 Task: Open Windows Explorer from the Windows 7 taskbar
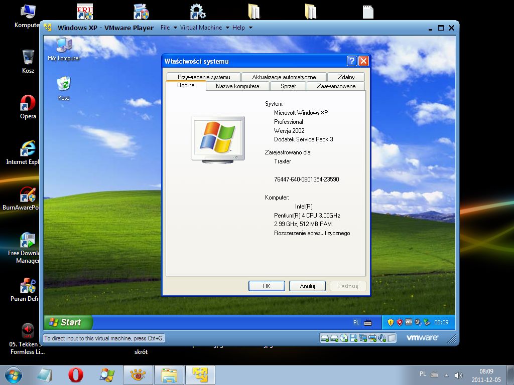[x=169, y=375]
